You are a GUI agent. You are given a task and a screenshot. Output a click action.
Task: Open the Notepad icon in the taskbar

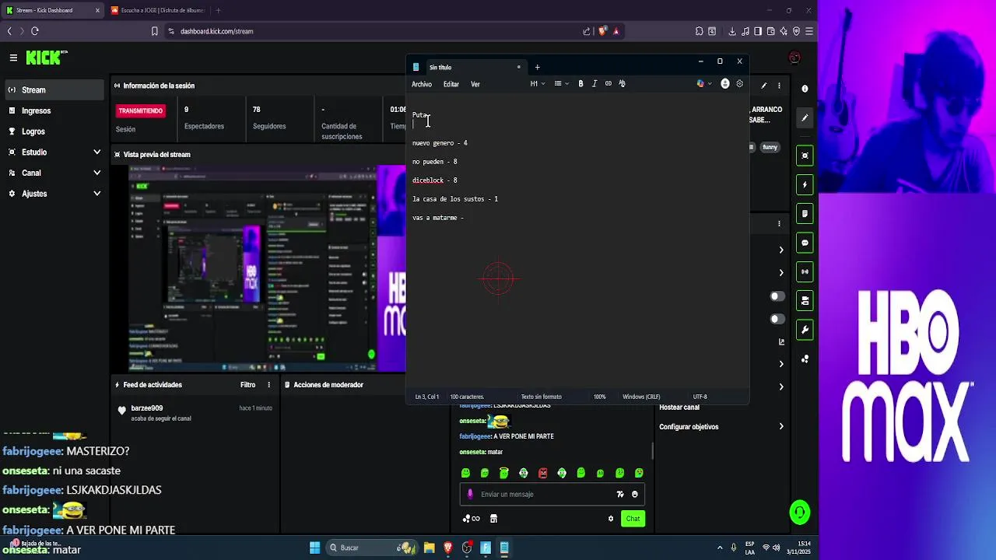click(x=504, y=548)
